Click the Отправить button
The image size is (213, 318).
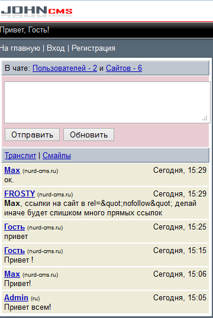pos(32,135)
